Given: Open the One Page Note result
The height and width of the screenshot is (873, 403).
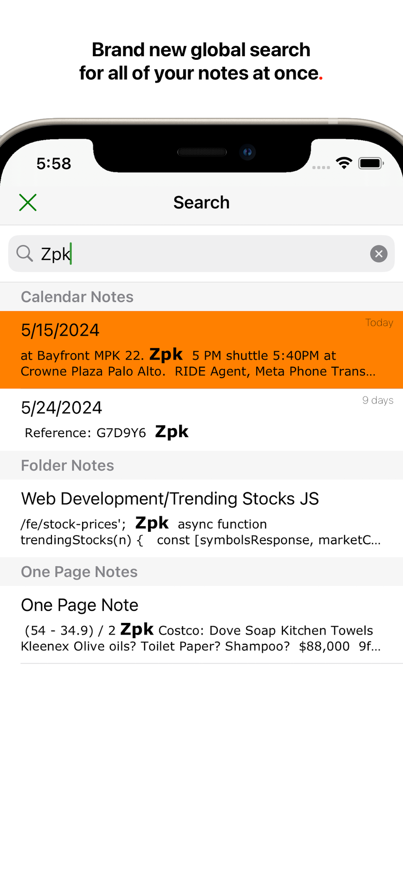Looking at the screenshot, I should 201,625.
